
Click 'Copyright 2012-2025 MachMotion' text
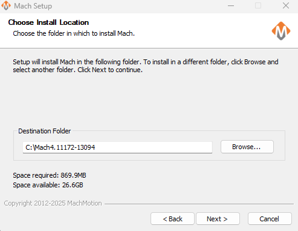tap(53, 203)
